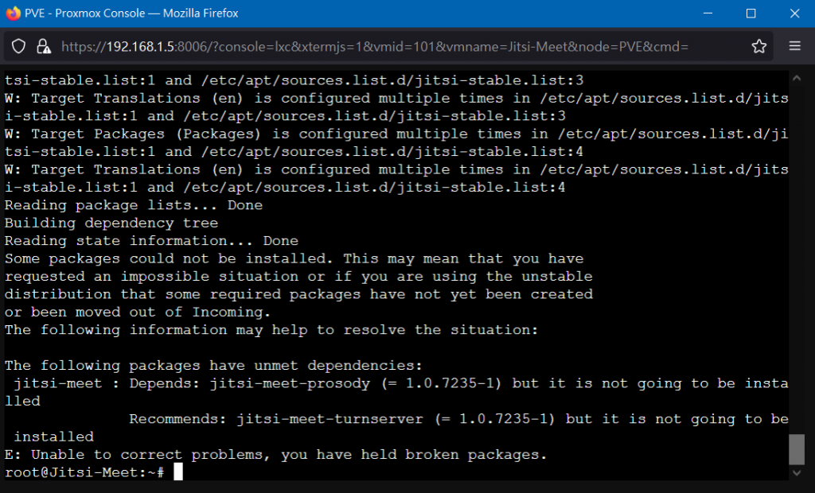
Task: Click the 'jitsi-meet-turnserver' recommends text
Action: 330,419
